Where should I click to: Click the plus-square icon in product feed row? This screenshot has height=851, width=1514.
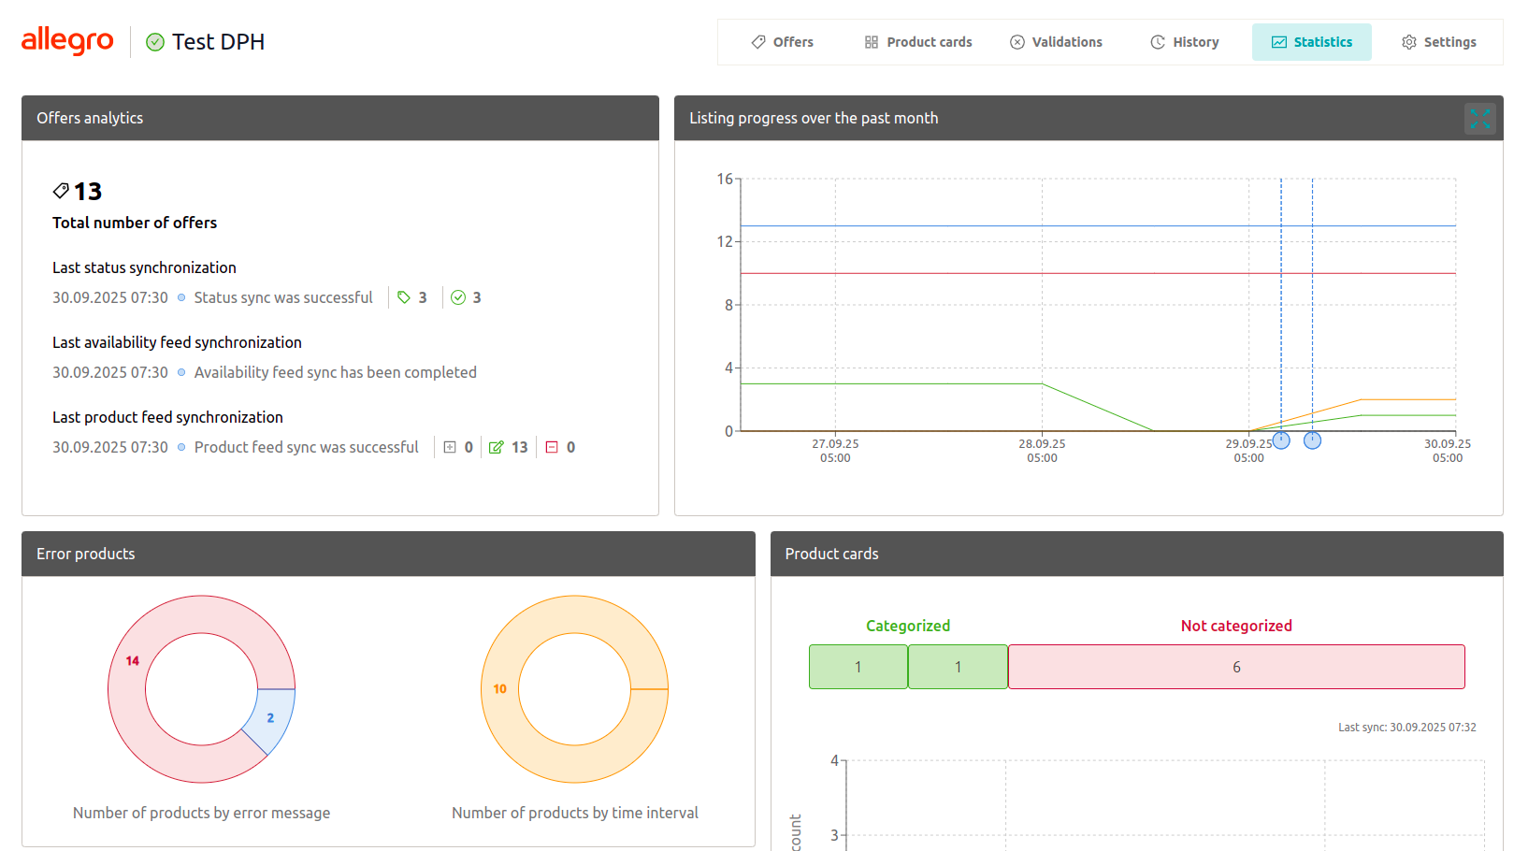click(x=450, y=447)
